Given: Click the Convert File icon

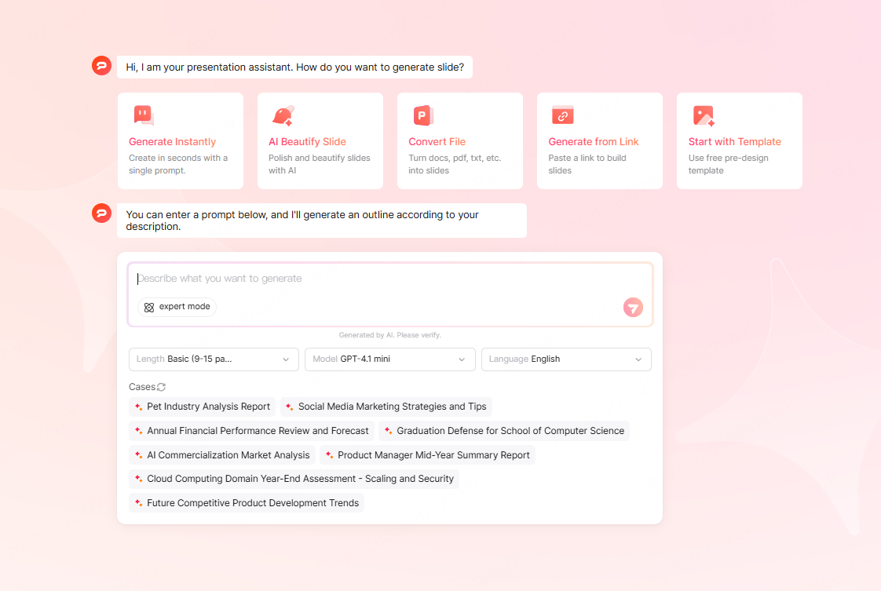Looking at the screenshot, I should click(421, 115).
